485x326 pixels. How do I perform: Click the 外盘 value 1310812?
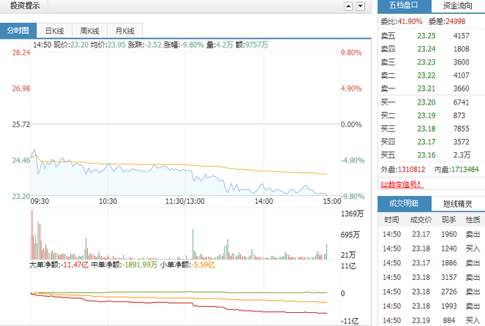tap(411, 170)
